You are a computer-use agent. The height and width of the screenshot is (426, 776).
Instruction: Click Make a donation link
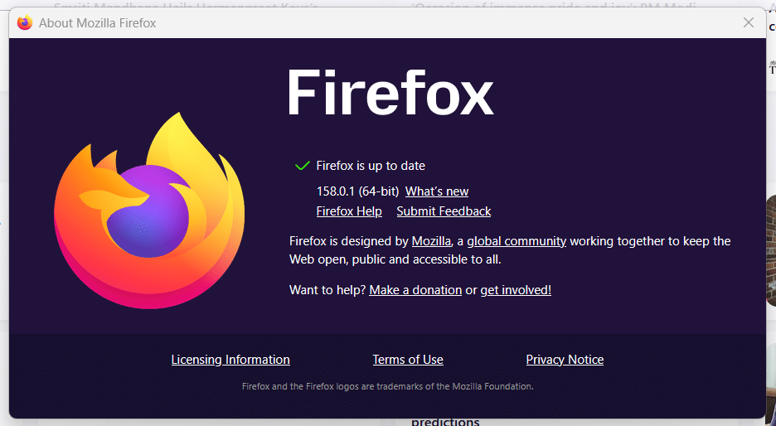point(415,290)
